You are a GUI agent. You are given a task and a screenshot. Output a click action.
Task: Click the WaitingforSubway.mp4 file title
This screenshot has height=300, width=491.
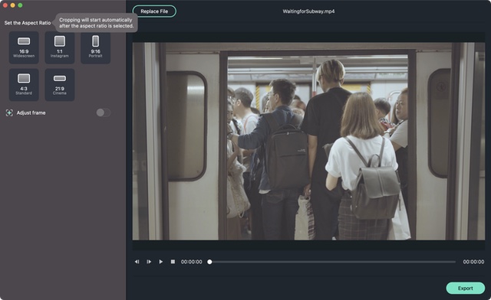click(x=308, y=11)
